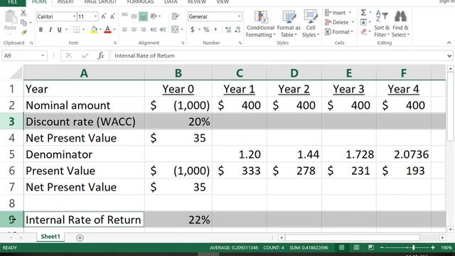Image resolution: width=455 pixels, height=256 pixels.
Task: Click the Fill down icon
Action: [363, 22]
